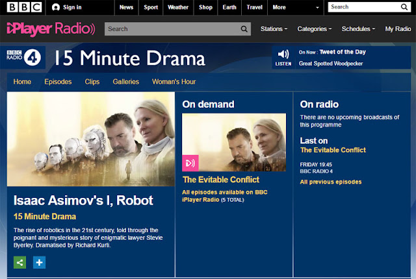Open the Schedules dropdown
The image size is (416, 279).
358,29
